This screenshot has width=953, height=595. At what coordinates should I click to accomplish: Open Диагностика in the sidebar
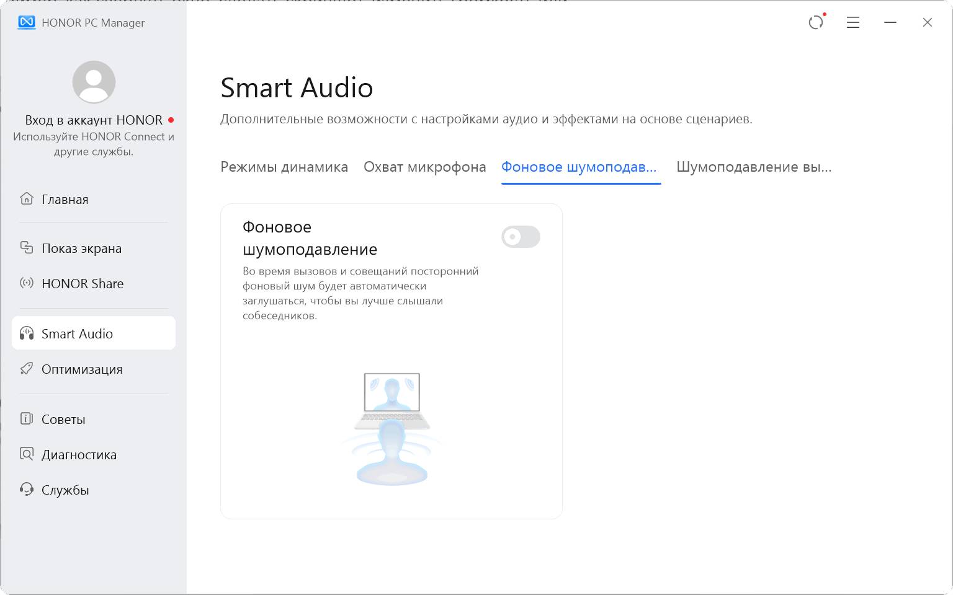click(x=94, y=454)
